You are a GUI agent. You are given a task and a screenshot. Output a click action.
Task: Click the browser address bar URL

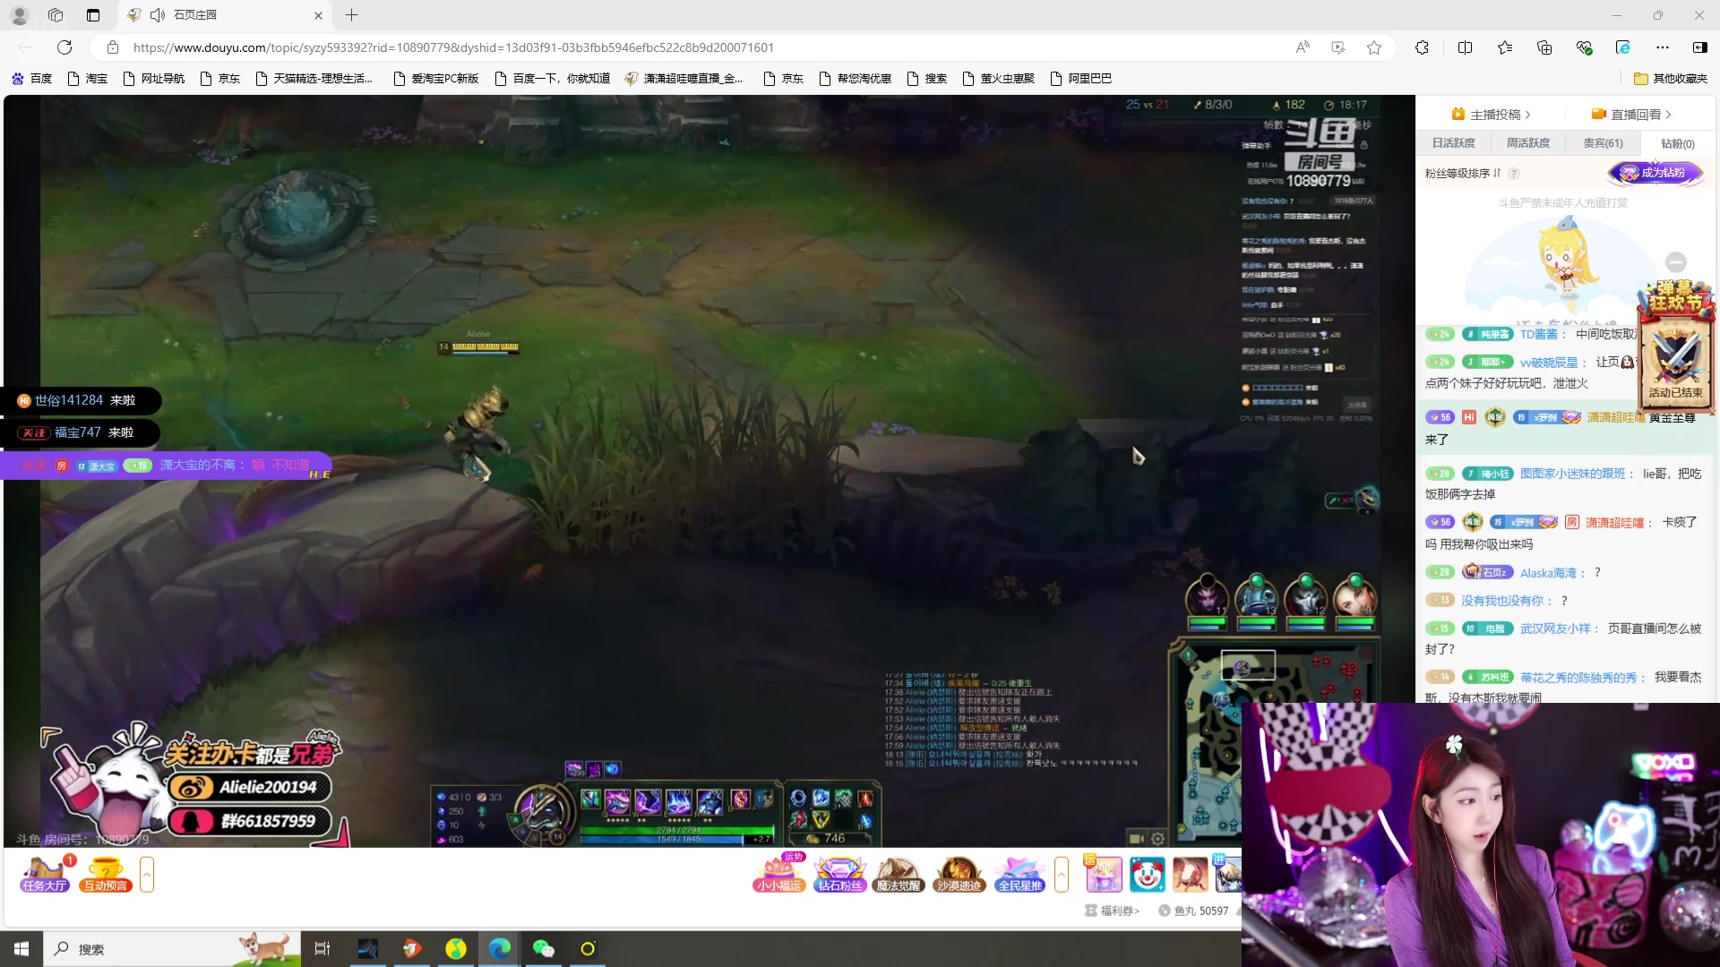point(452,47)
